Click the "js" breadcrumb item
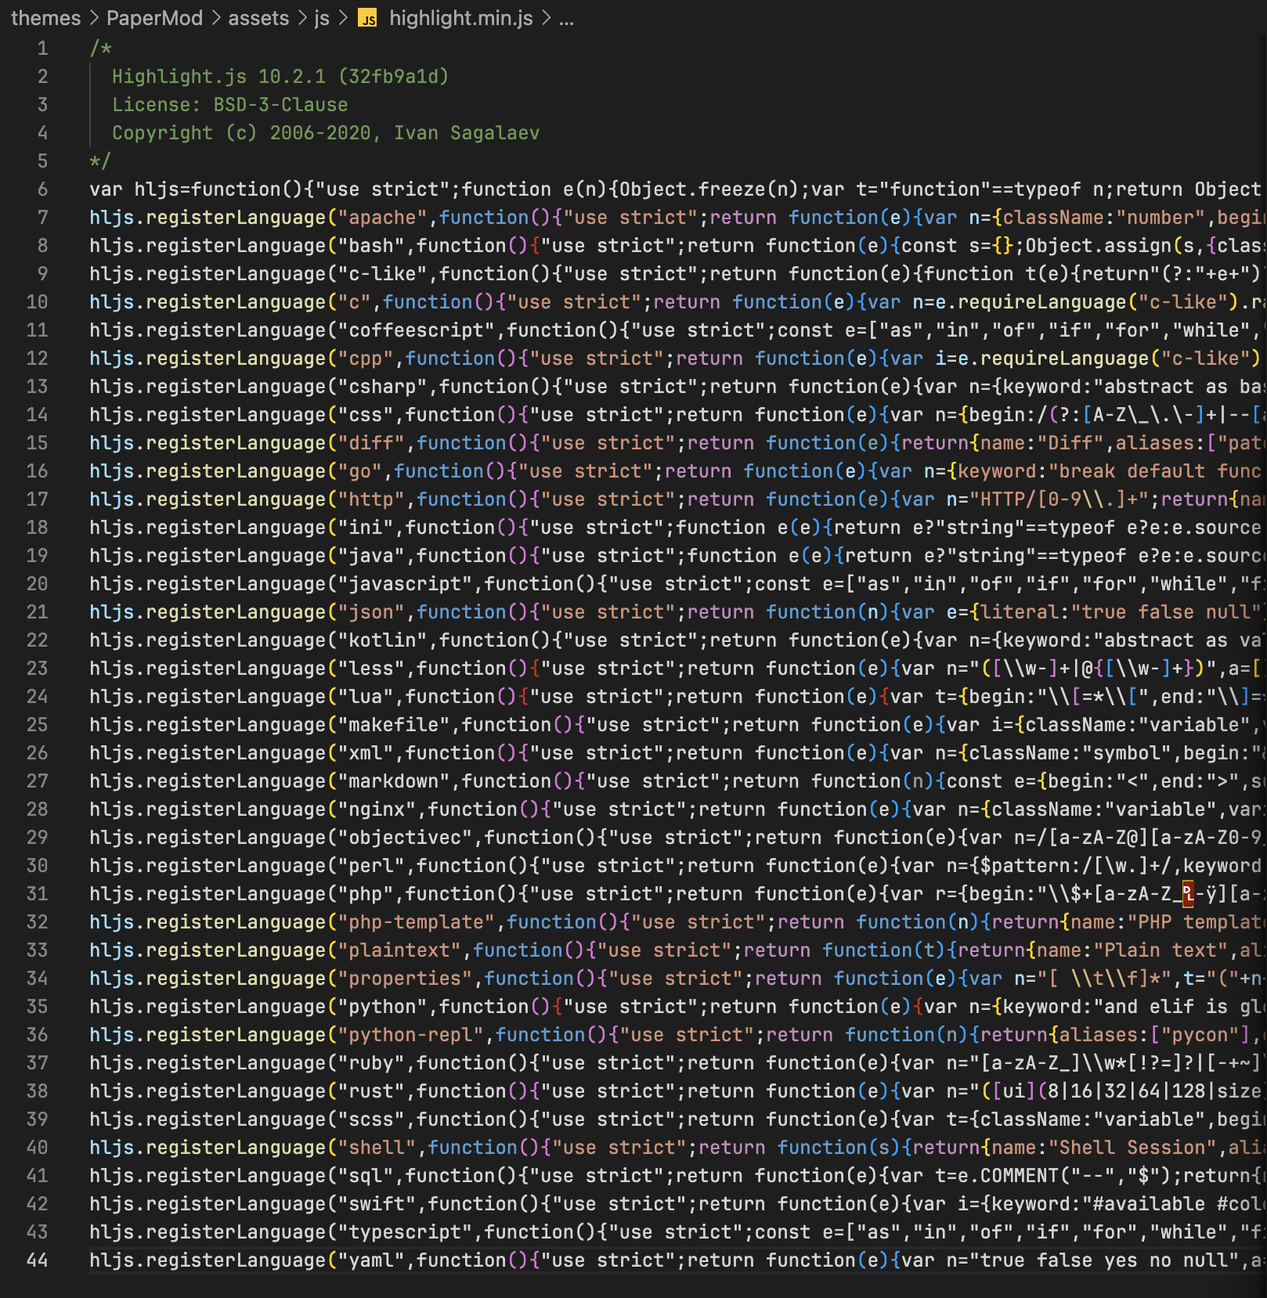The height and width of the screenshot is (1298, 1267). 323,19
